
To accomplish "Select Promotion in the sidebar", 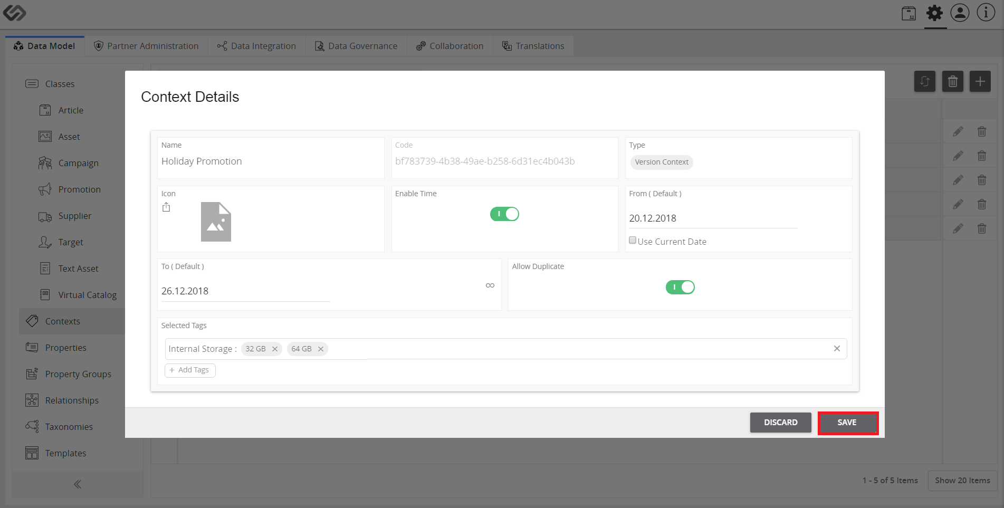I will (x=72, y=189).
